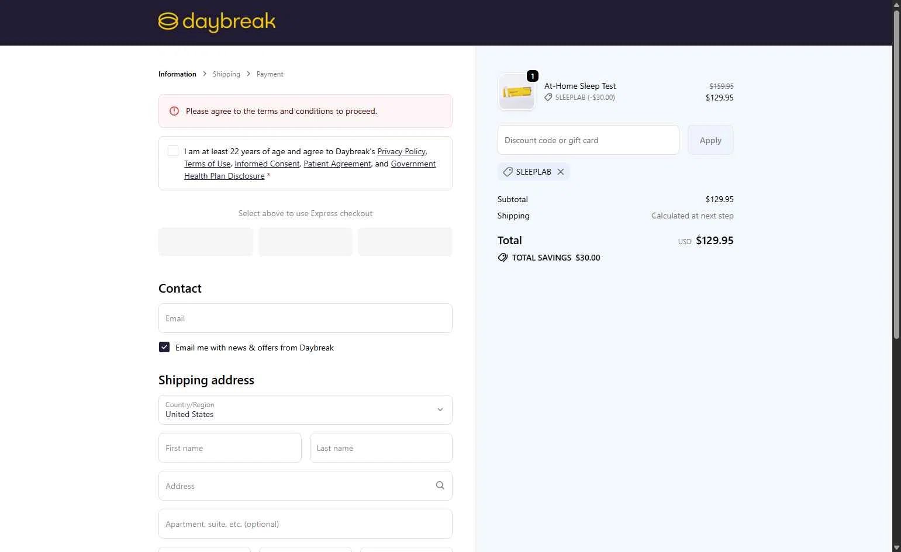The width and height of the screenshot is (901, 552).
Task: Click the Total $129.95 amount
Action: (x=714, y=240)
